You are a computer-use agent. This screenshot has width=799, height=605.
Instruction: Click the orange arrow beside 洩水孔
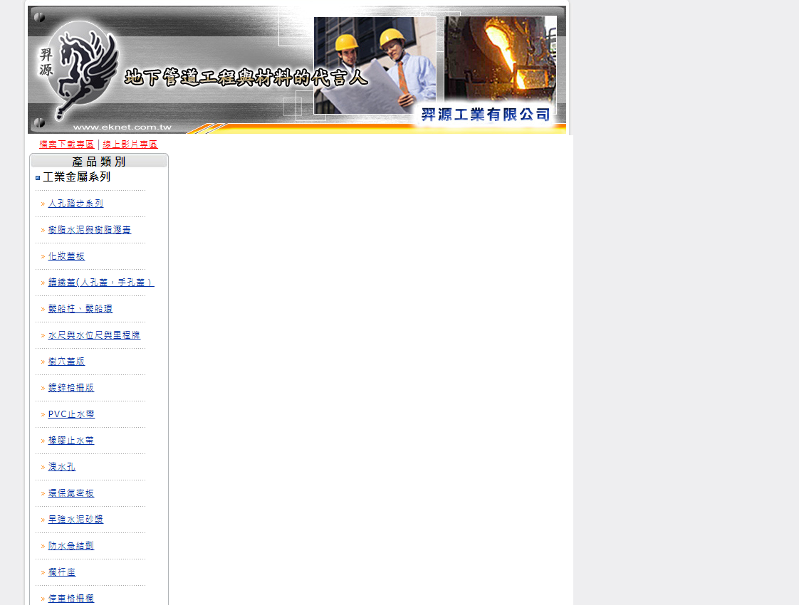pos(43,468)
